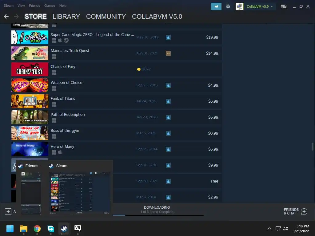Open the volume tray icon
Viewport: 315px width, 236px height.
(285, 229)
